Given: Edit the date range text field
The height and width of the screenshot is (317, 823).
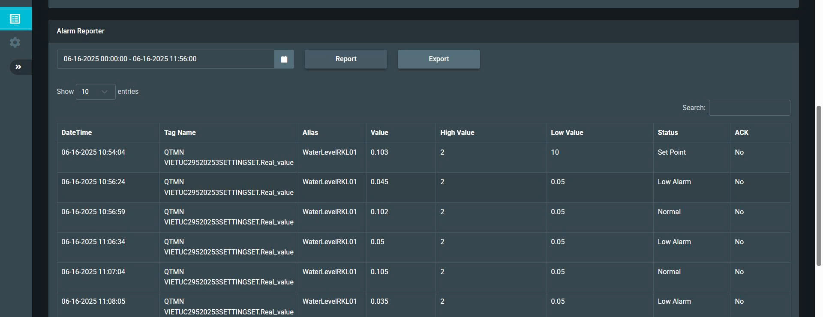Looking at the screenshot, I should pyautogui.click(x=165, y=59).
